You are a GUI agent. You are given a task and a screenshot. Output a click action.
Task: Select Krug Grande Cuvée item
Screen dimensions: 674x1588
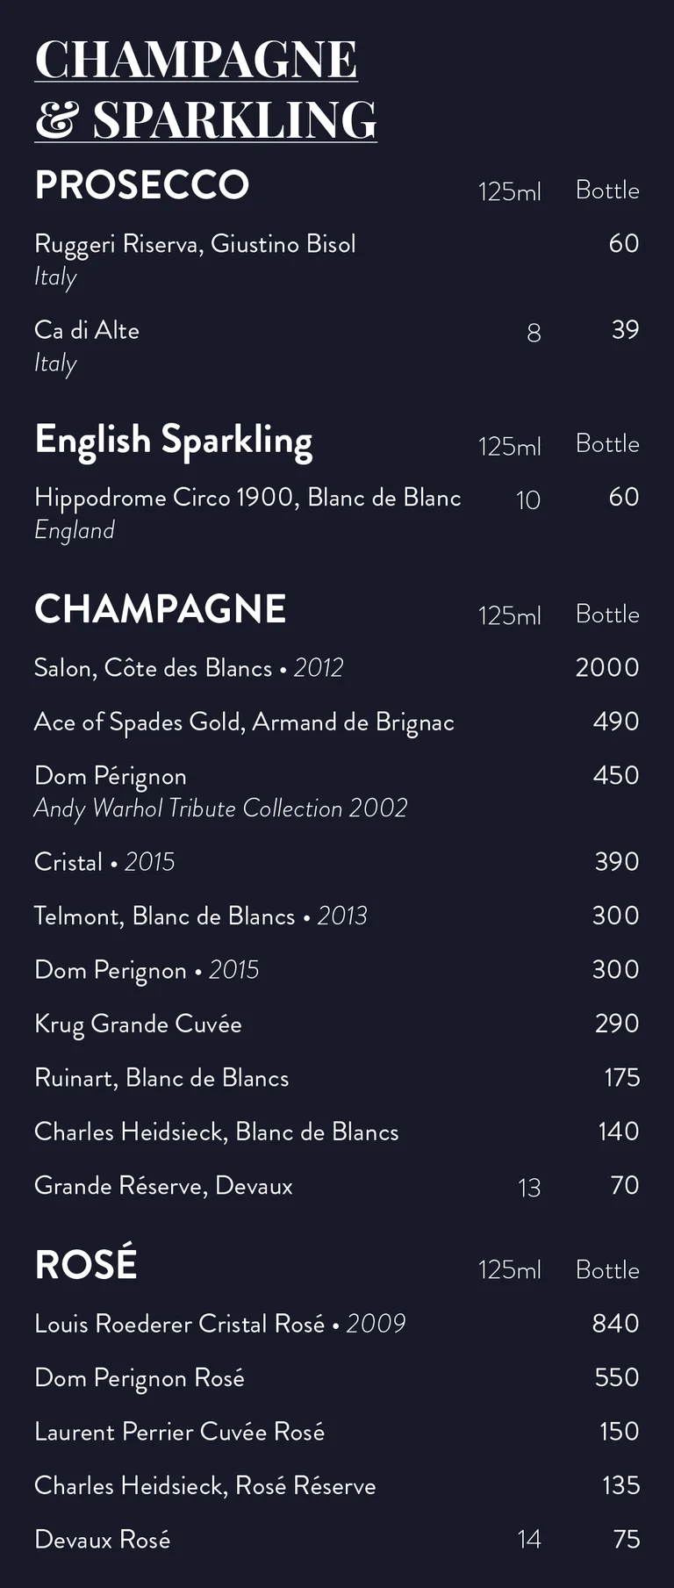[x=138, y=1024]
